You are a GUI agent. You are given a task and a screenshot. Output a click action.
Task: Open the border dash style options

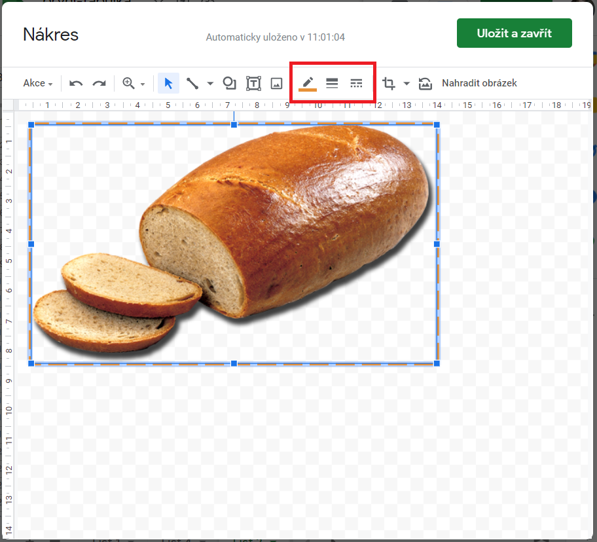(356, 83)
